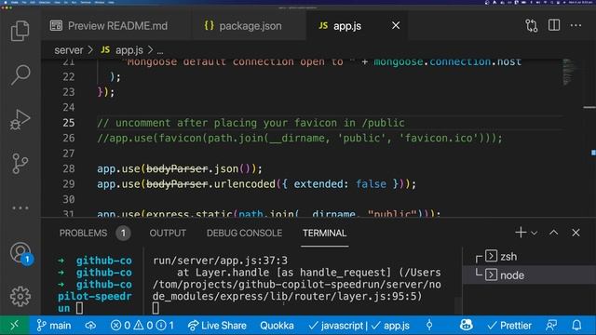Screen dimensions: 596x335
Task: Click line number 28 in the gutter
Action: point(68,168)
